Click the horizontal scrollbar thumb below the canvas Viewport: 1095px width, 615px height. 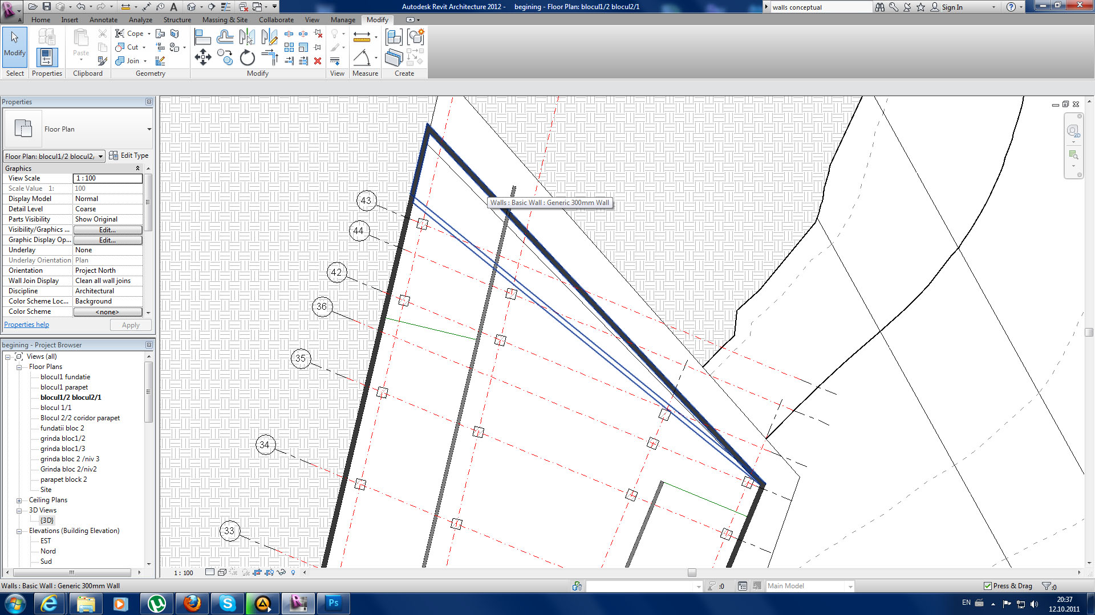pos(691,572)
